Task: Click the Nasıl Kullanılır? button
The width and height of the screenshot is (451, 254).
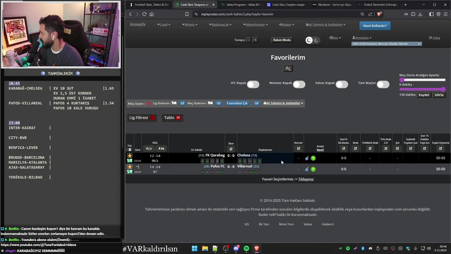Action: 375,26
